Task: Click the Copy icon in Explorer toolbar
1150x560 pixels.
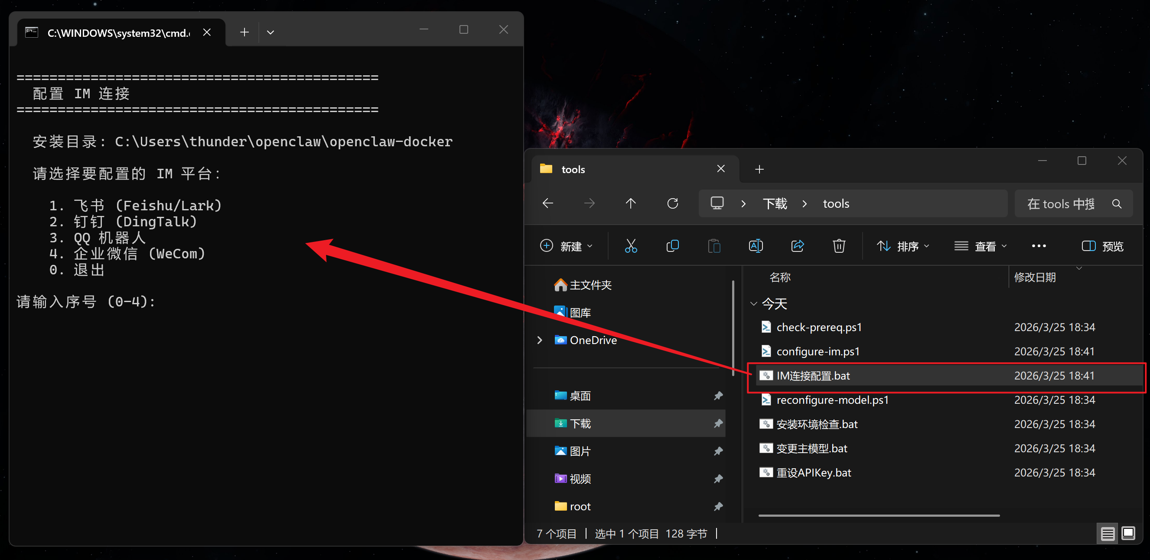Action: [x=672, y=246]
